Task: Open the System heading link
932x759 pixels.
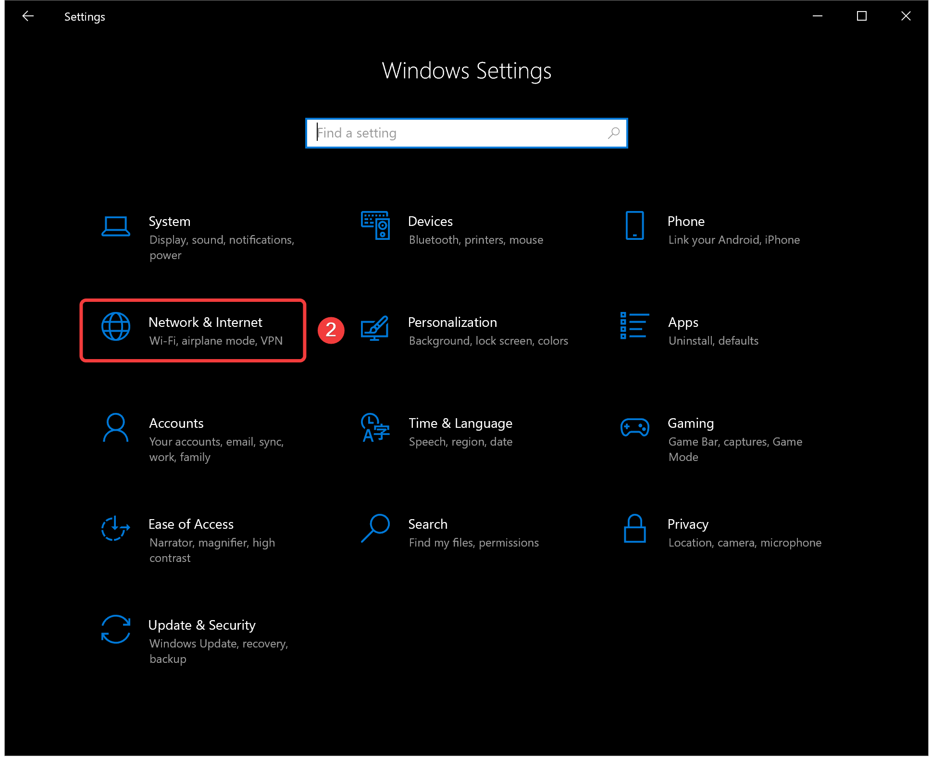Action: [x=170, y=222]
